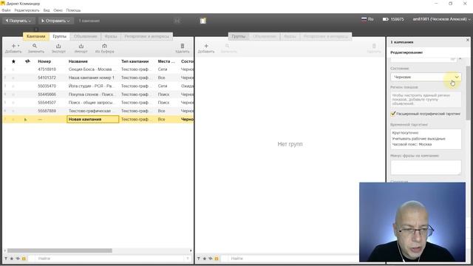The height and width of the screenshot is (266, 473).
Task: Switch to the Объявления tab in left panel
Action: 86,36
